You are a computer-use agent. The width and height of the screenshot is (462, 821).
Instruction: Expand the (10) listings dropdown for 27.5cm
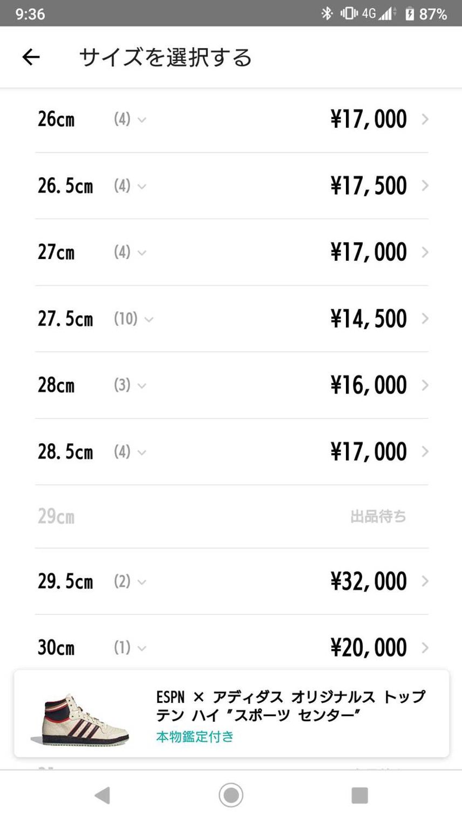pos(133,318)
